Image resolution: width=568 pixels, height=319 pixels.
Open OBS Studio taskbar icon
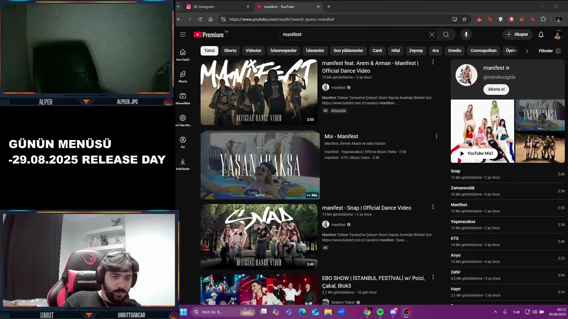(406, 312)
